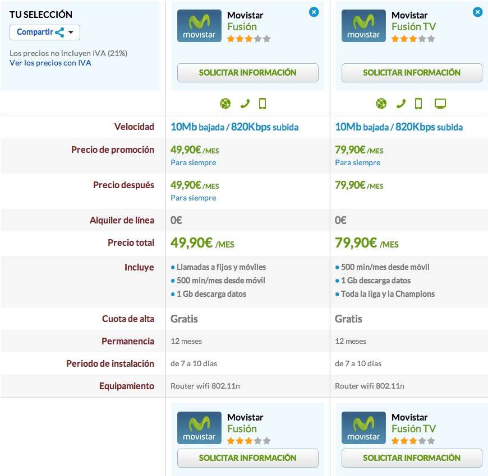Select Fusión speed '10Mb bajada / 820Kbps subida'
The height and width of the screenshot is (476, 488).
click(234, 127)
